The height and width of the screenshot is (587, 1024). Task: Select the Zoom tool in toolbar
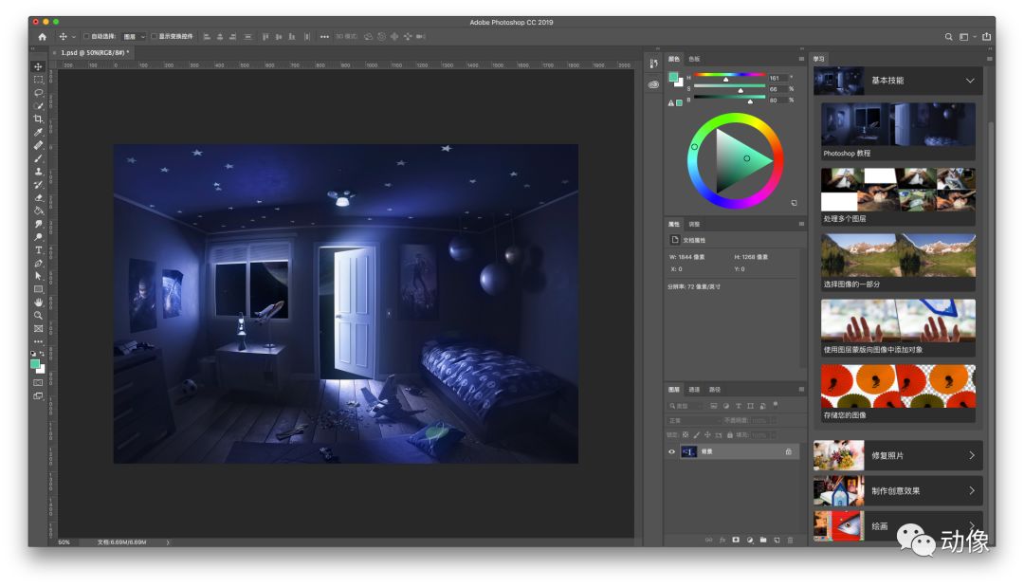tap(39, 315)
